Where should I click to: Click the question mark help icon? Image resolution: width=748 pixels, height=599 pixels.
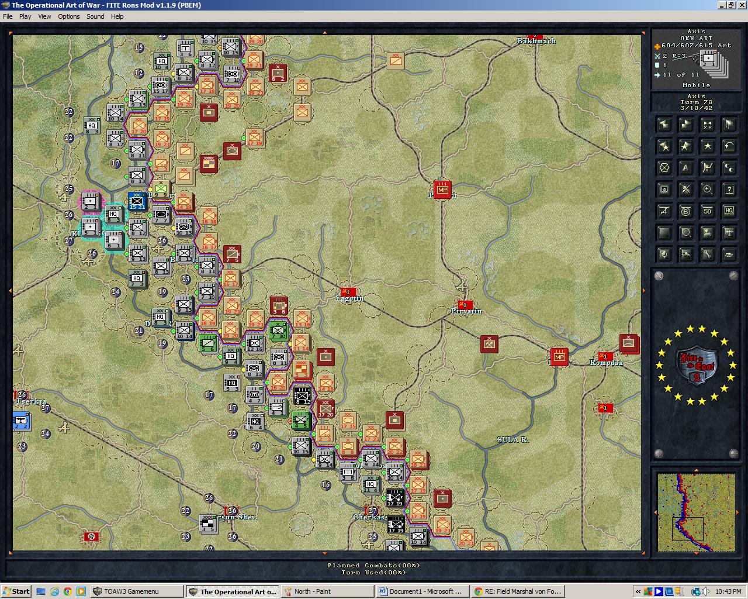click(728, 189)
